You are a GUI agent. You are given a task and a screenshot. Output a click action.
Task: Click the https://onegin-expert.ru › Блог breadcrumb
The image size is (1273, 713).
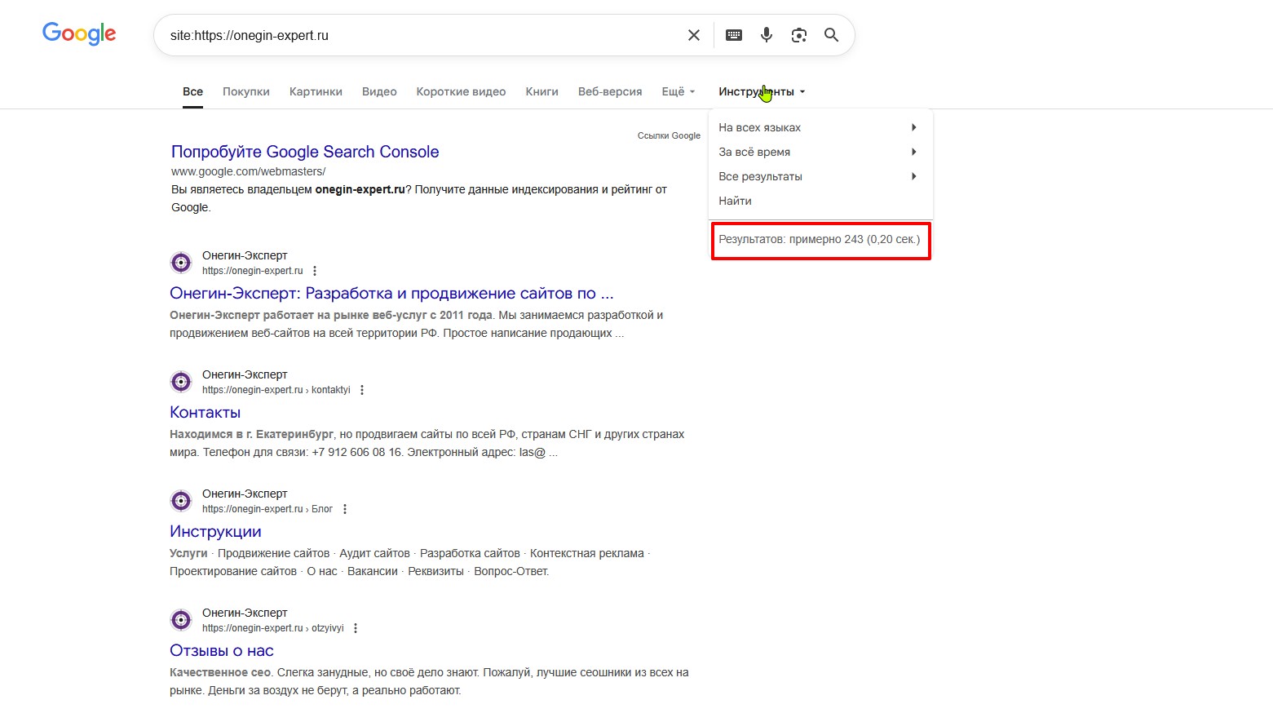coord(267,509)
